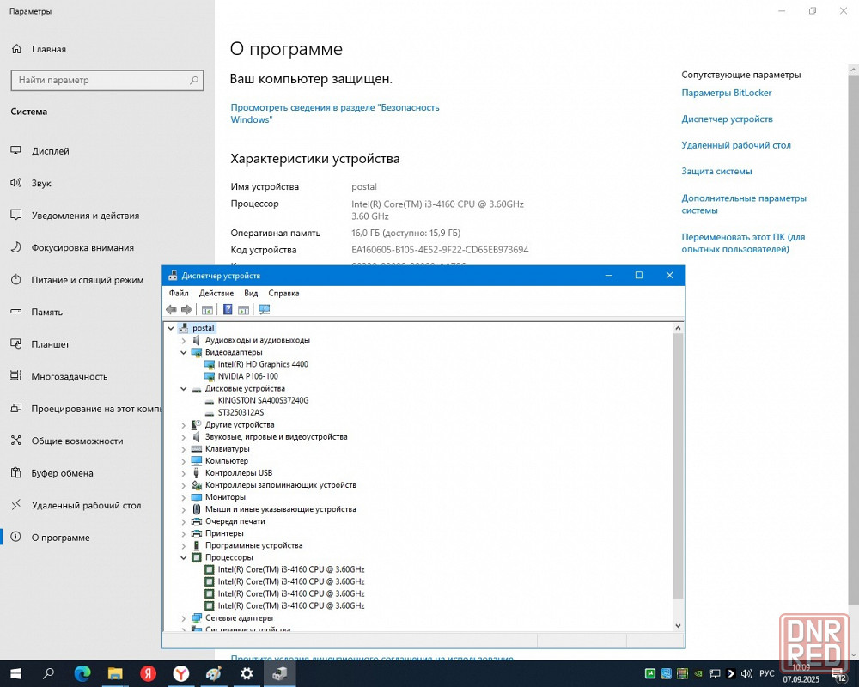Open Защита системы link
The image size is (859, 687).
click(716, 172)
